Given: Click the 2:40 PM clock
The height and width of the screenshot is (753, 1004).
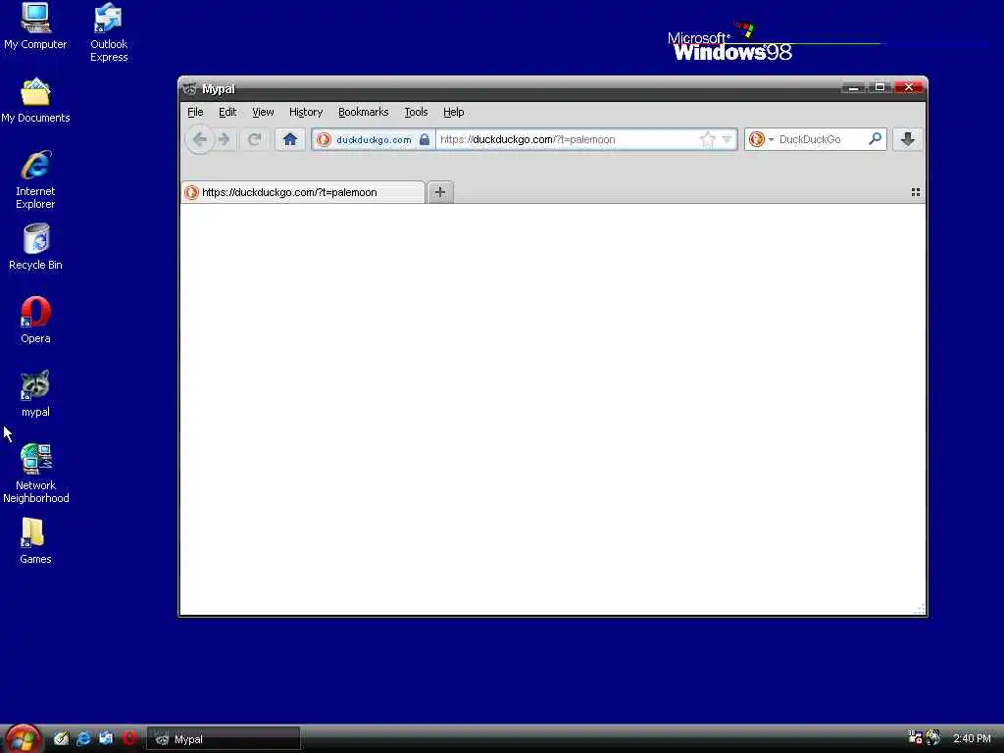Looking at the screenshot, I should (972, 738).
